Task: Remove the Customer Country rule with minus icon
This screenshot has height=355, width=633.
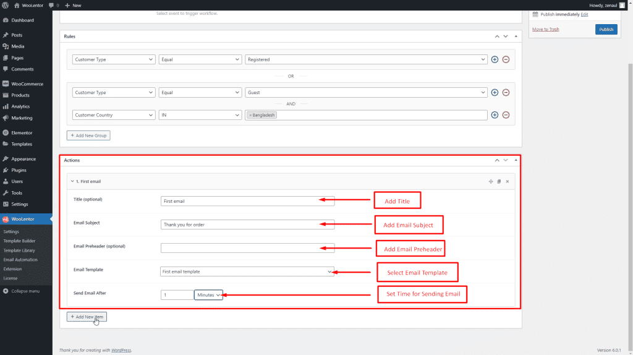Action: (506, 115)
